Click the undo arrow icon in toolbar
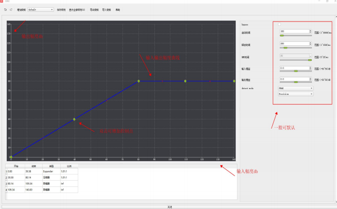Viewport: 337px width, 209px height. 5,10
